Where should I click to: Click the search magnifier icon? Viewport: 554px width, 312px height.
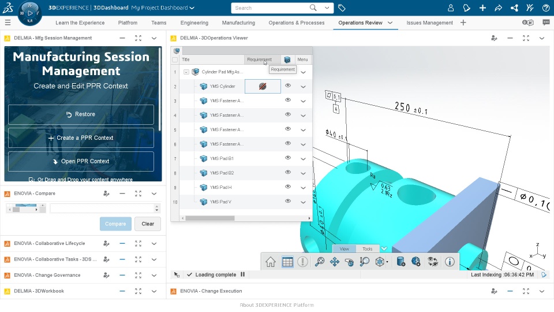(313, 8)
